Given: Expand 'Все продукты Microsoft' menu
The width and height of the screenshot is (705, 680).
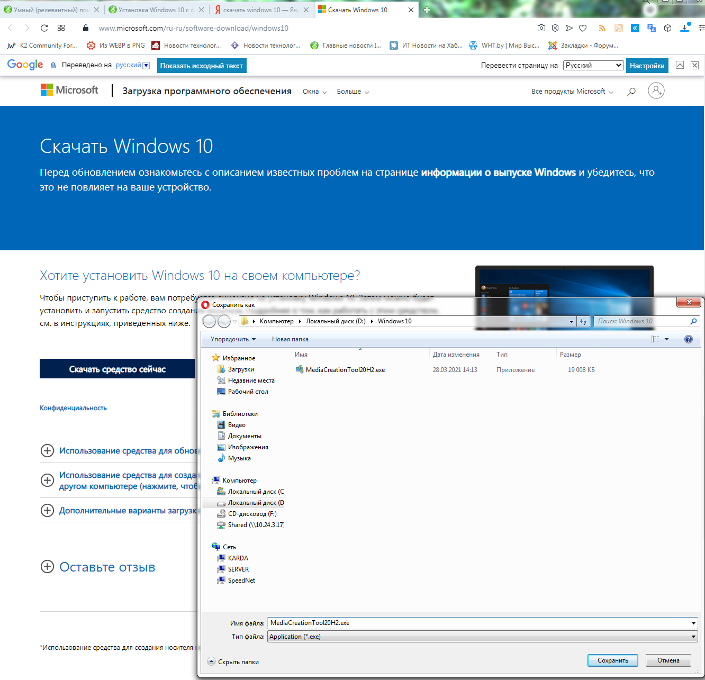Looking at the screenshot, I should (x=572, y=92).
